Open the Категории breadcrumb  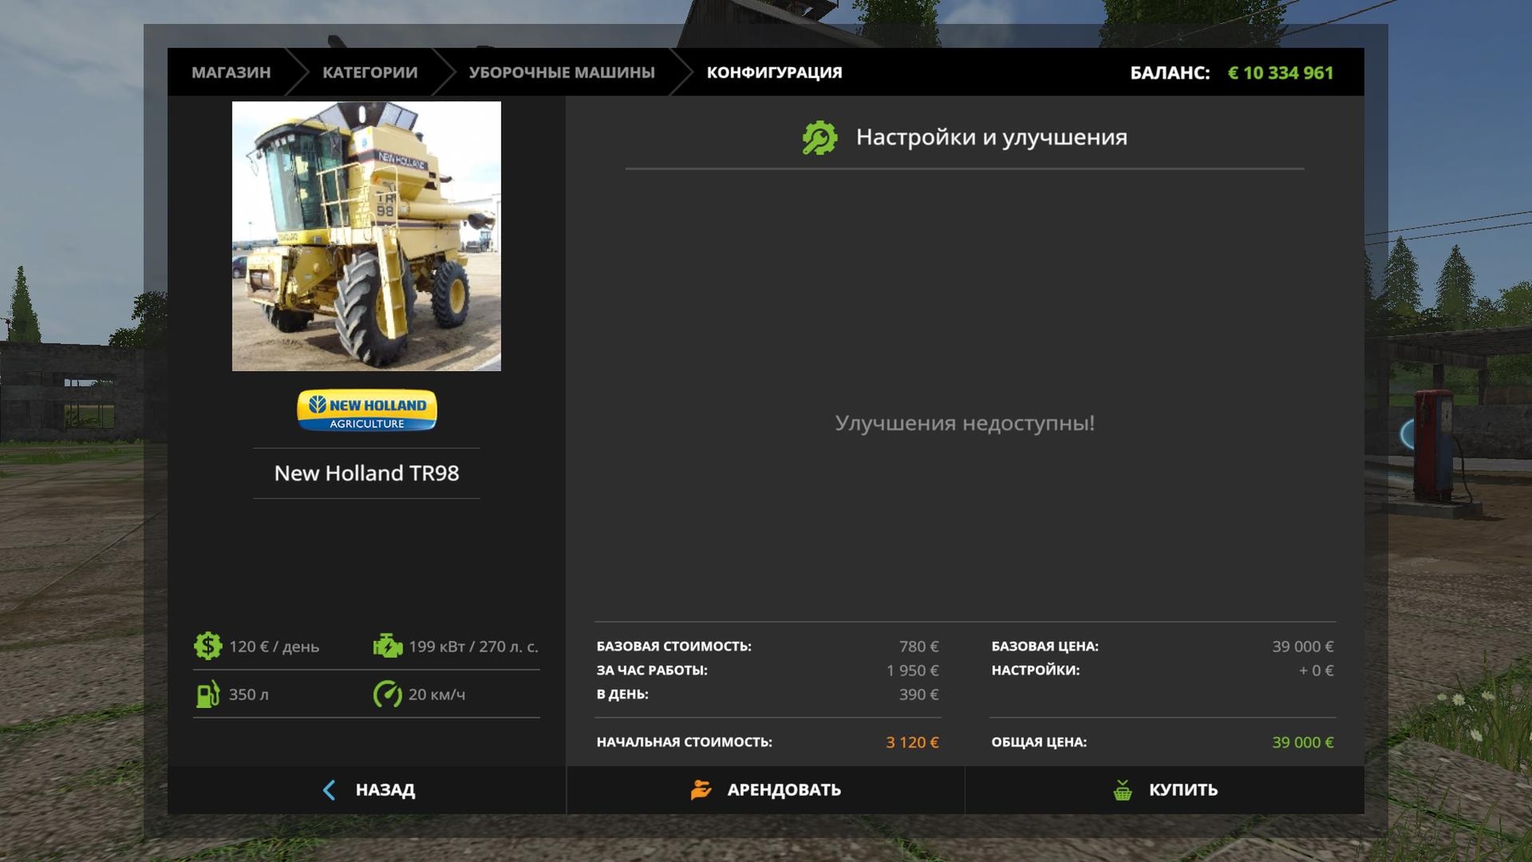(369, 72)
